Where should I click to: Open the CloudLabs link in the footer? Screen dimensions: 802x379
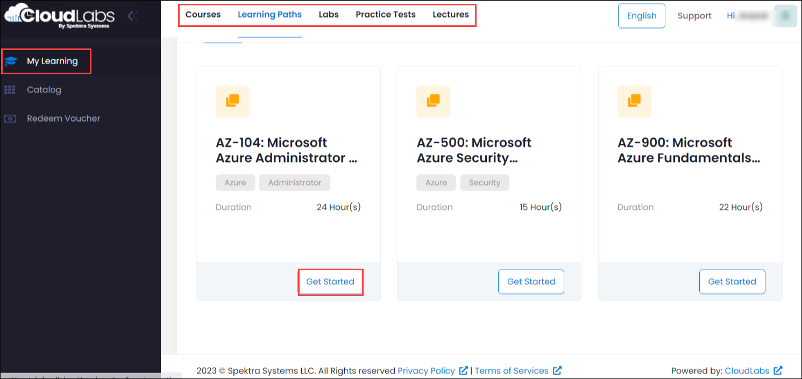click(x=747, y=370)
